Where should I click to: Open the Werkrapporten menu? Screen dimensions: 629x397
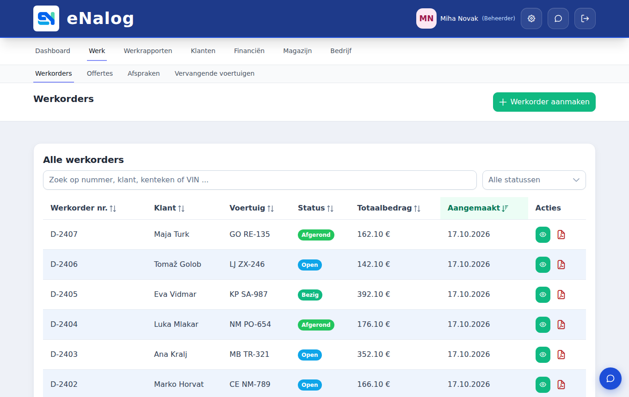click(148, 51)
